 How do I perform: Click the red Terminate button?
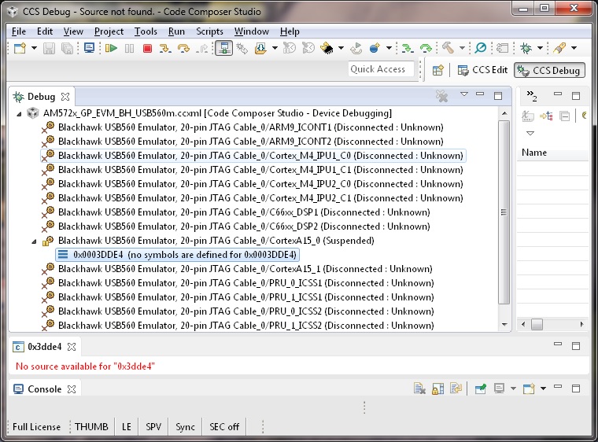[x=146, y=49]
